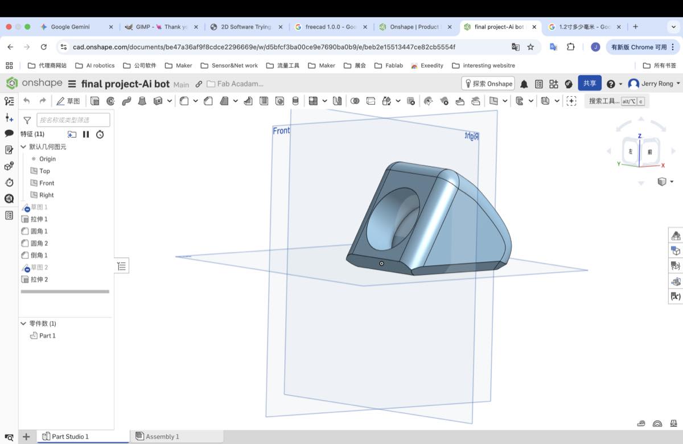Select the Transform tool icon

[x=386, y=101]
